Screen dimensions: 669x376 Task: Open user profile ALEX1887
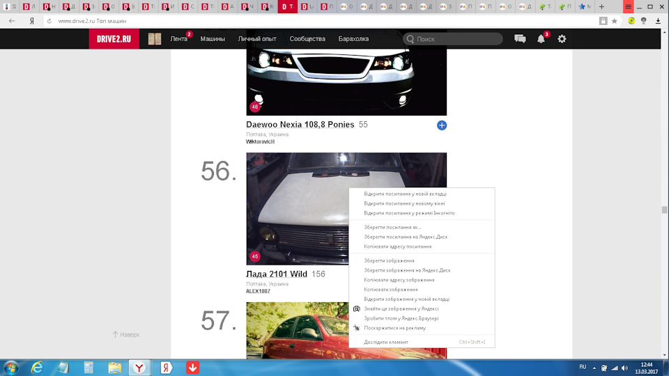(x=258, y=291)
